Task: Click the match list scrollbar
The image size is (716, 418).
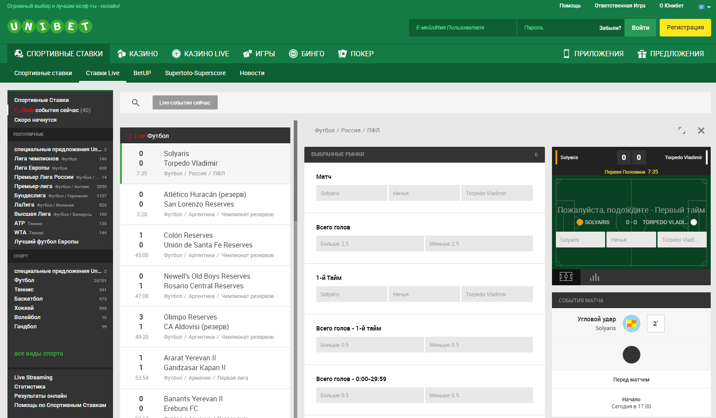Action: pos(296,171)
